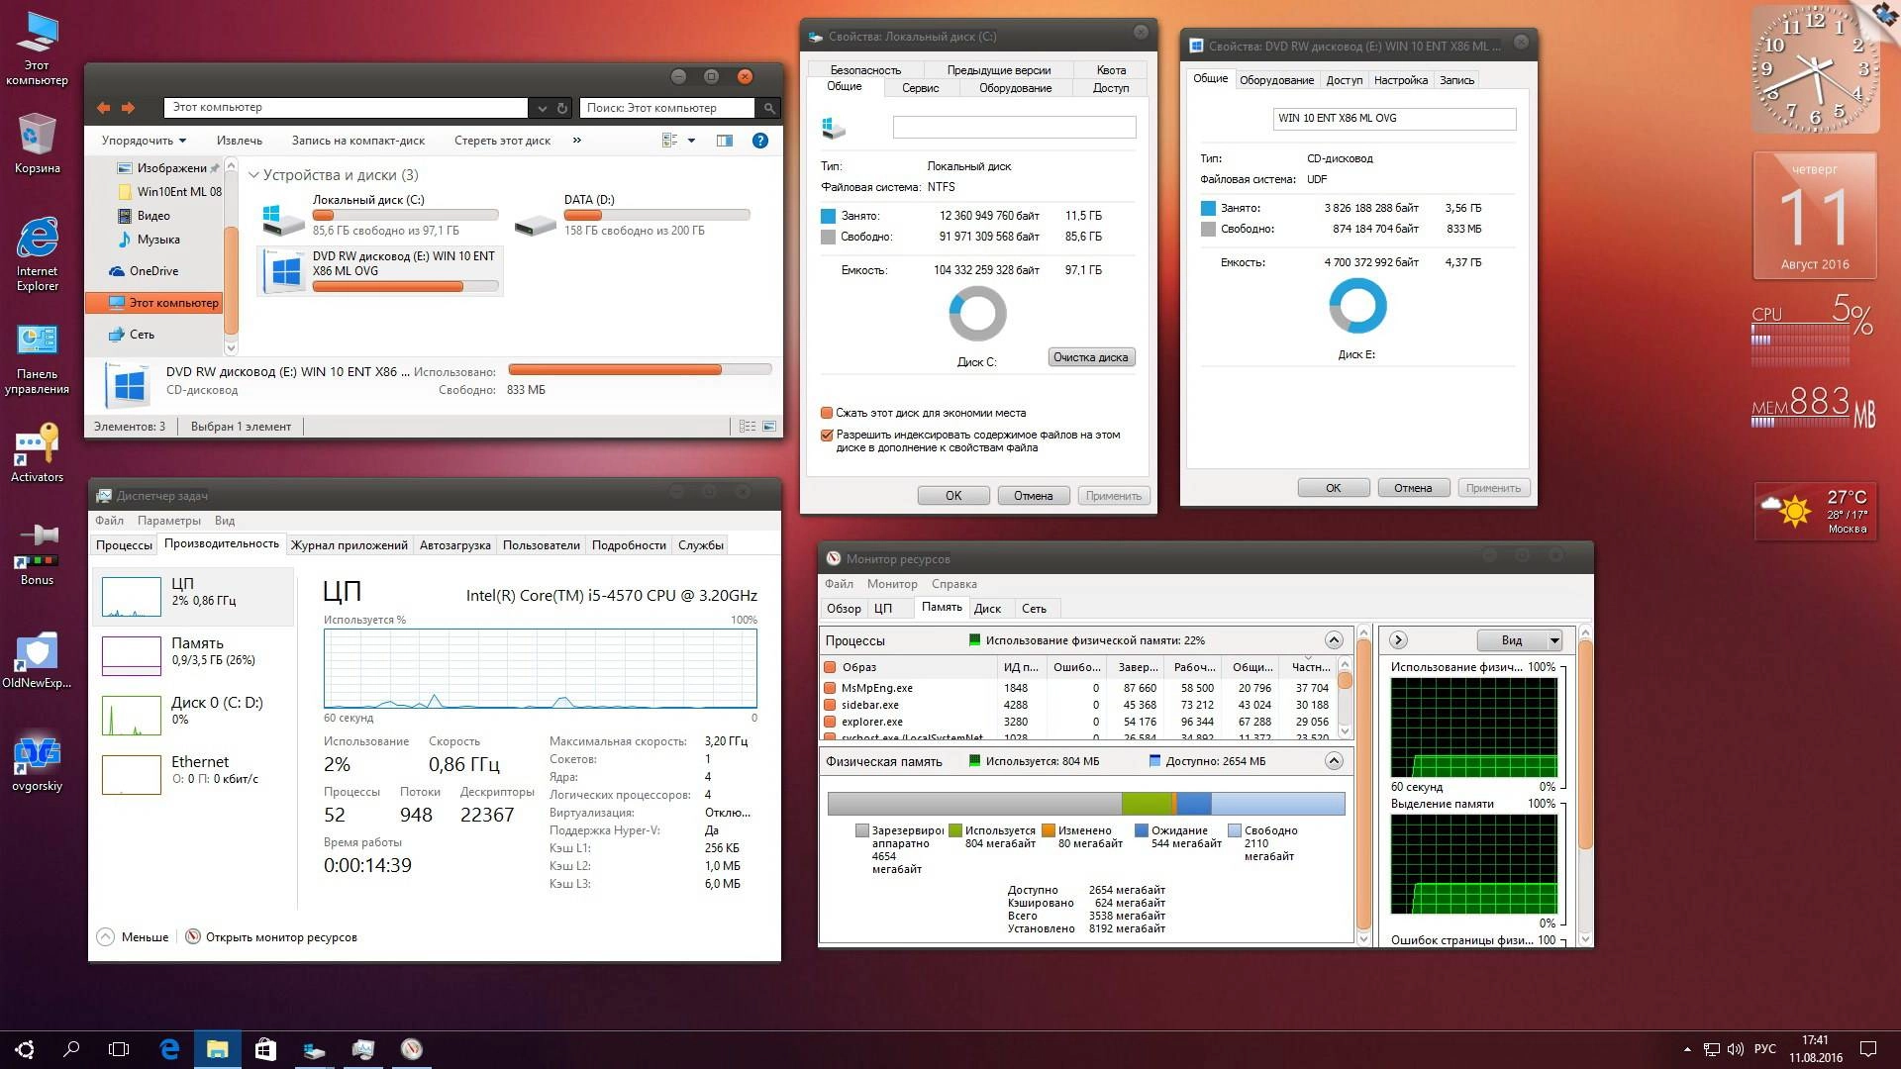The width and height of the screenshot is (1901, 1069).
Task: Enable compress this disk checkbox
Action: pos(827,413)
